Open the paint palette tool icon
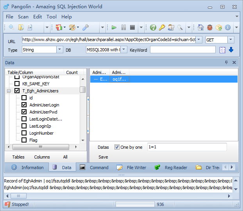 [x=72, y=27]
